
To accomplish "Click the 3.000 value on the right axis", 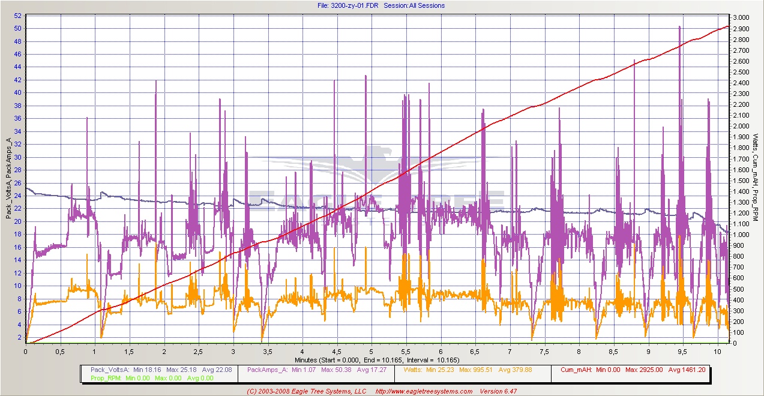I will click(x=740, y=17).
